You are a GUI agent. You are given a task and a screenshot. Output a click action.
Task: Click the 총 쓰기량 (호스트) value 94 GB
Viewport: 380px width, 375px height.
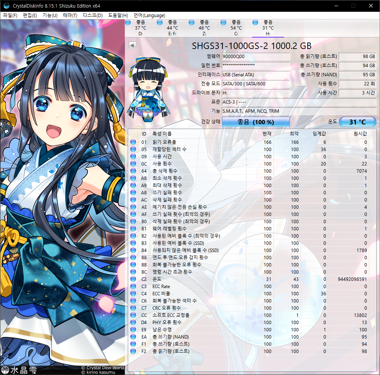(358, 66)
